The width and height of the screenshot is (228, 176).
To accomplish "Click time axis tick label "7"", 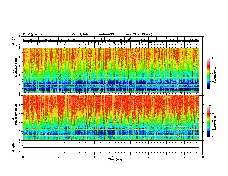I will 149,157.
